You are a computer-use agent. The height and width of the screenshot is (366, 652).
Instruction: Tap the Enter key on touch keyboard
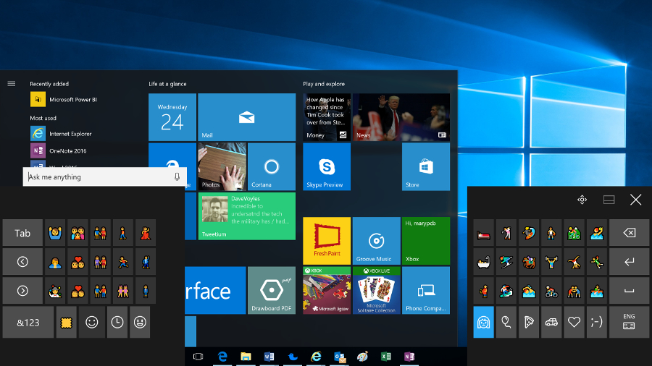(629, 262)
